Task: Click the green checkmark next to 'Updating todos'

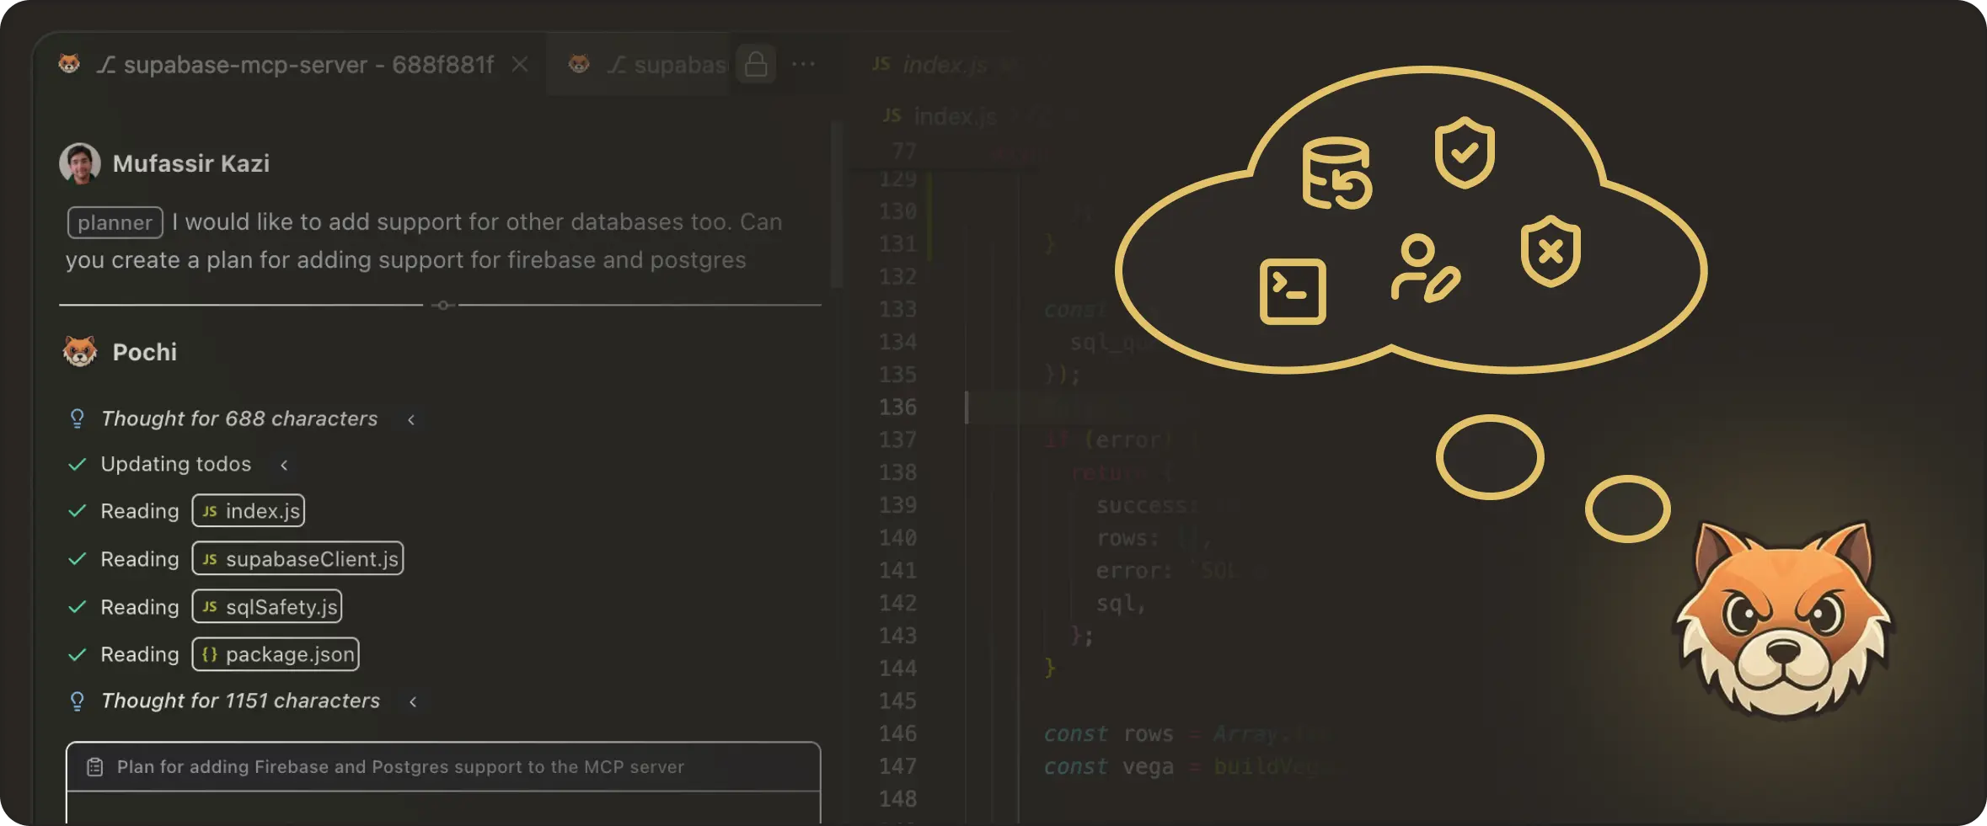Action: point(78,463)
